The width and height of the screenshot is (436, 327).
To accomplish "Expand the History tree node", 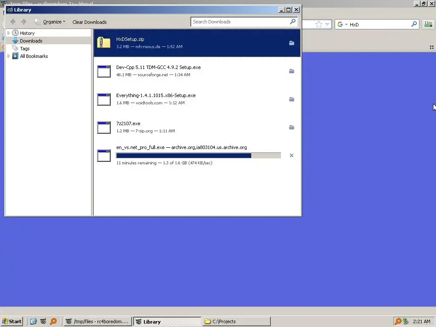I will click(x=9, y=33).
